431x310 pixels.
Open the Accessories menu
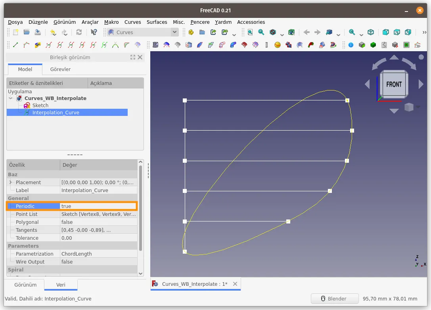tap(251, 22)
